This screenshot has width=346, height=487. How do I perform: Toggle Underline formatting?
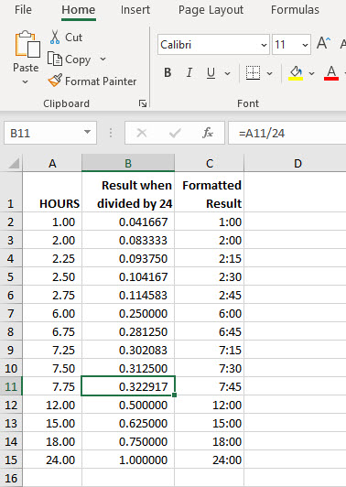(211, 72)
